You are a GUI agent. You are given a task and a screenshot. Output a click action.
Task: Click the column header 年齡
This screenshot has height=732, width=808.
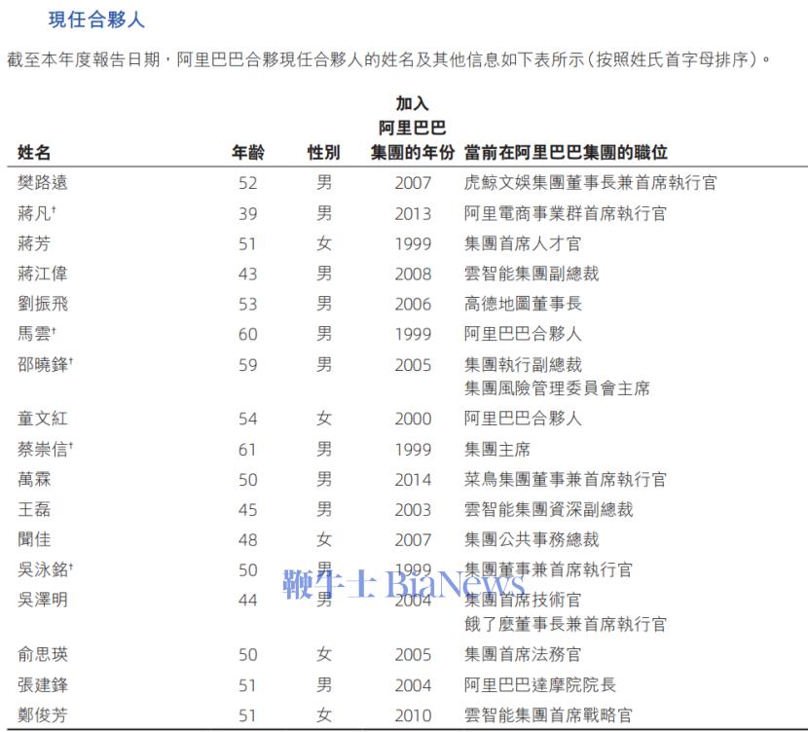coord(248,153)
